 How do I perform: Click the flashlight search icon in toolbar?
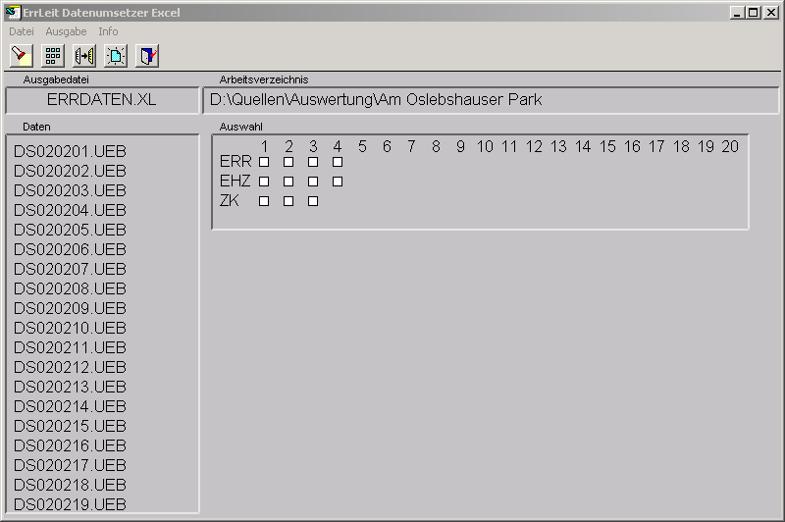[22, 56]
